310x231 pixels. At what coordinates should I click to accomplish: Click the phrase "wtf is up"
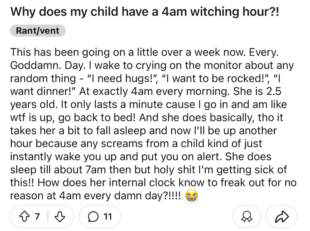pos(31,118)
